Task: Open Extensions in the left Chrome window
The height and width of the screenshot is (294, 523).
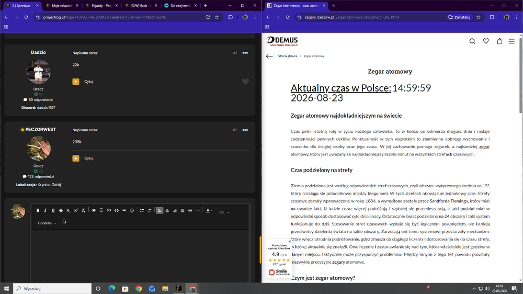Action: click(x=231, y=17)
